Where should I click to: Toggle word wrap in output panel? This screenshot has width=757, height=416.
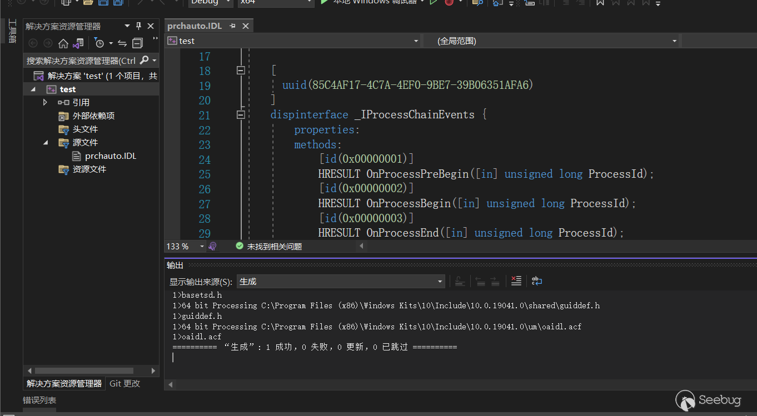point(536,281)
